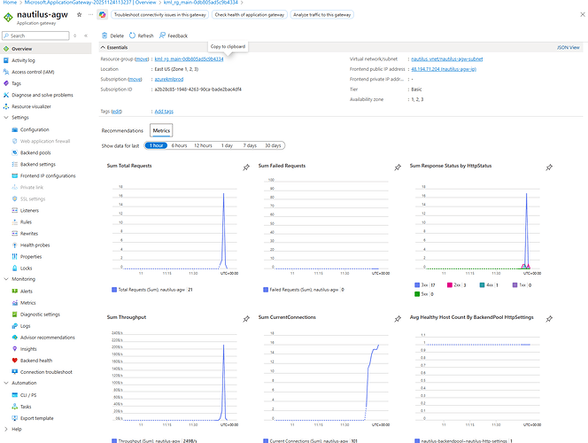This screenshot has width=588, height=443.
Task: Pin the Sum Response Status by HttpStatus chart
Action: (x=549, y=167)
